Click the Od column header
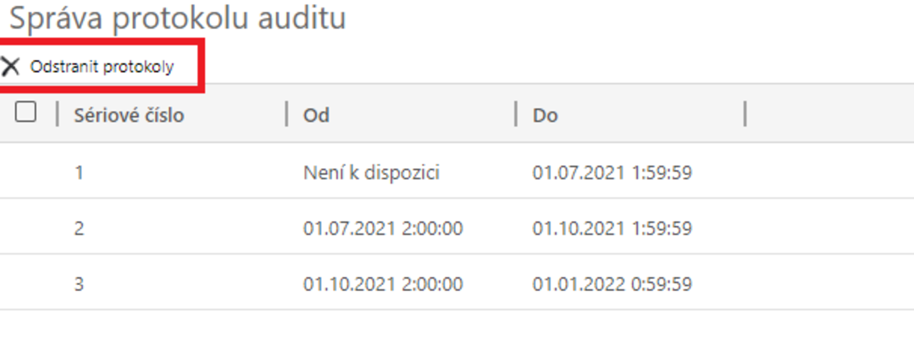Image resolution: width=914 pixels, height=357 pixels. point(316,115)
